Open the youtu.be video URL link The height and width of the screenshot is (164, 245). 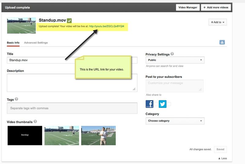pos(107,26)
